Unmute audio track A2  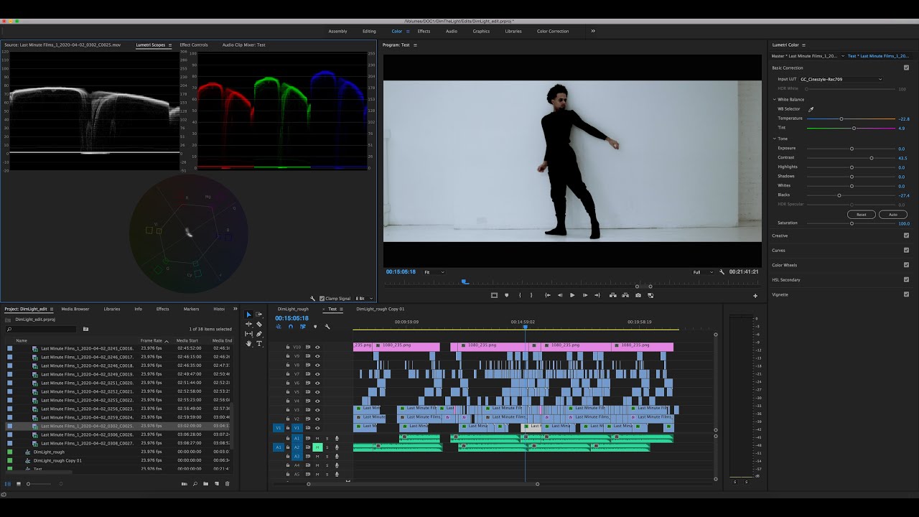tap(317, 447)
